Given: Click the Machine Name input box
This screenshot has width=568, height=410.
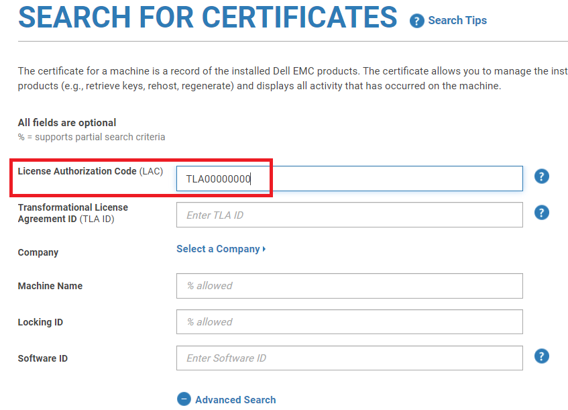Looking at the screenshot, I should (349, 285).
